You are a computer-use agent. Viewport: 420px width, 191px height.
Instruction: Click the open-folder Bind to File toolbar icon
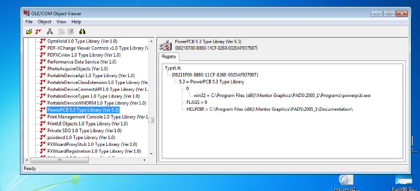(x=29, y=31)
